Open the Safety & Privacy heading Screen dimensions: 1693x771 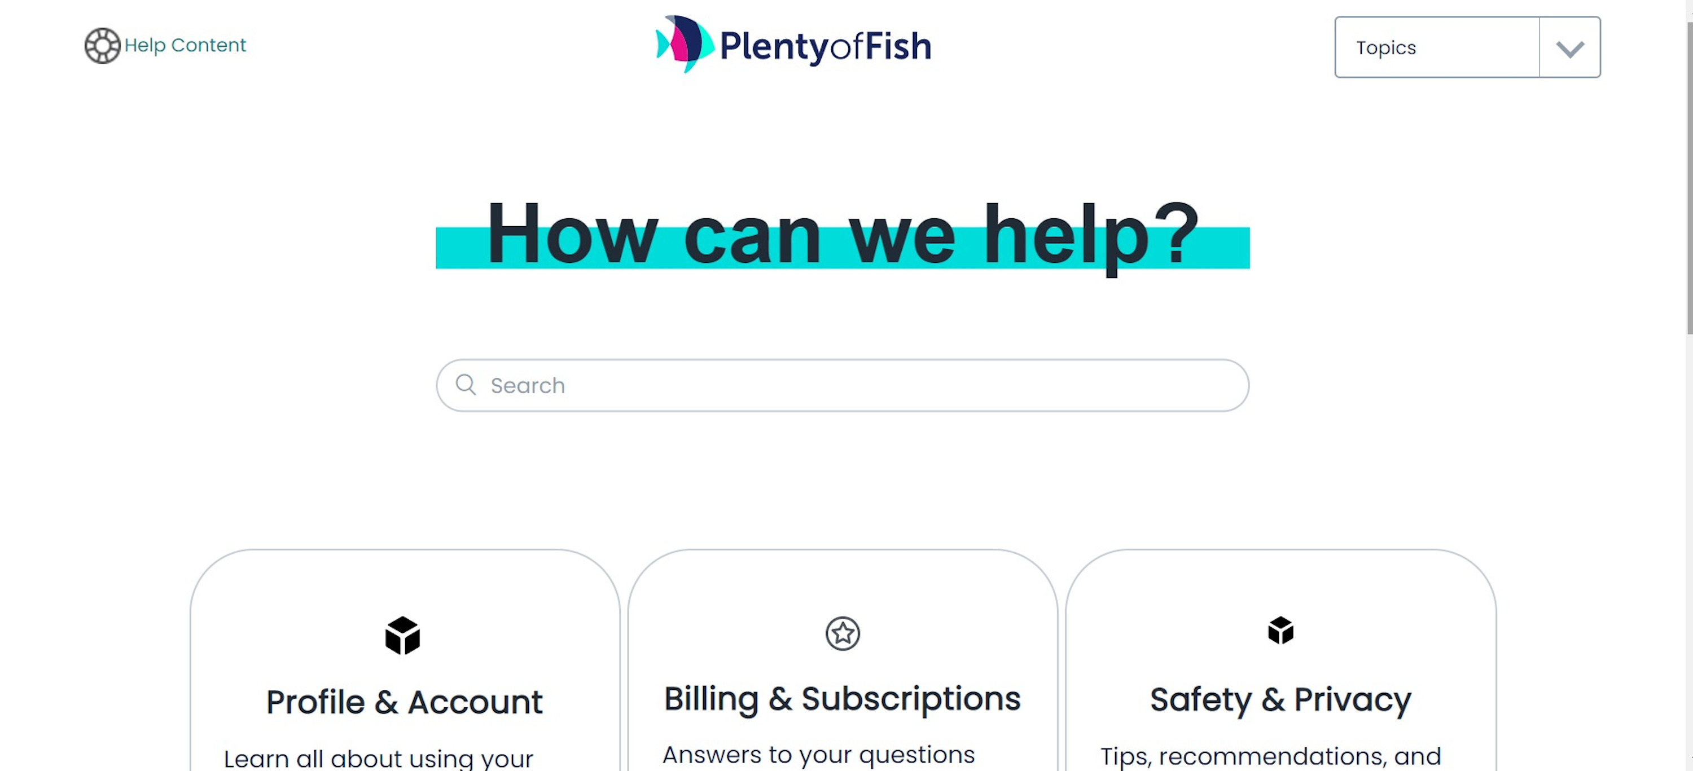pyautogui.click(x=1280, y=699)
